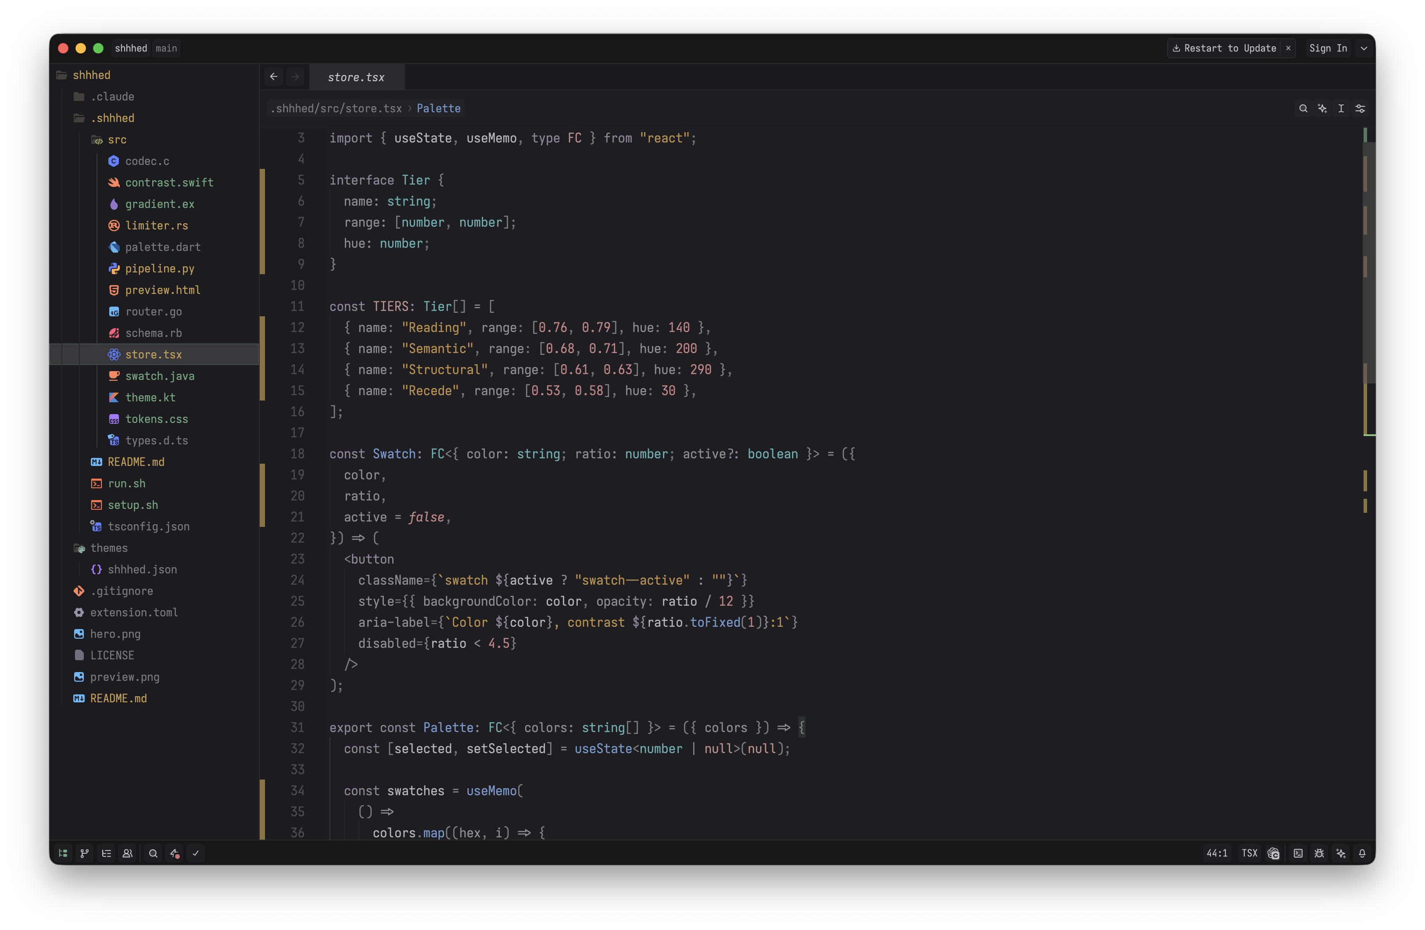Open pipeline.py file
Image resolution: width=1425 pixels, height=930 pixels.
coord(154,269)
